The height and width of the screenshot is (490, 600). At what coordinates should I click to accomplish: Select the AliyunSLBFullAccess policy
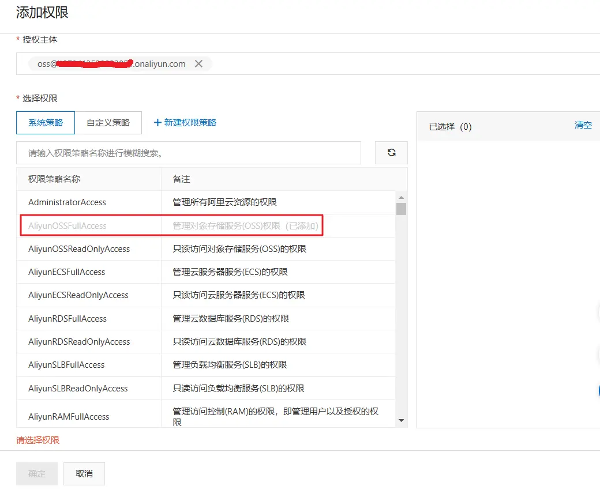[x=206, y=365]
